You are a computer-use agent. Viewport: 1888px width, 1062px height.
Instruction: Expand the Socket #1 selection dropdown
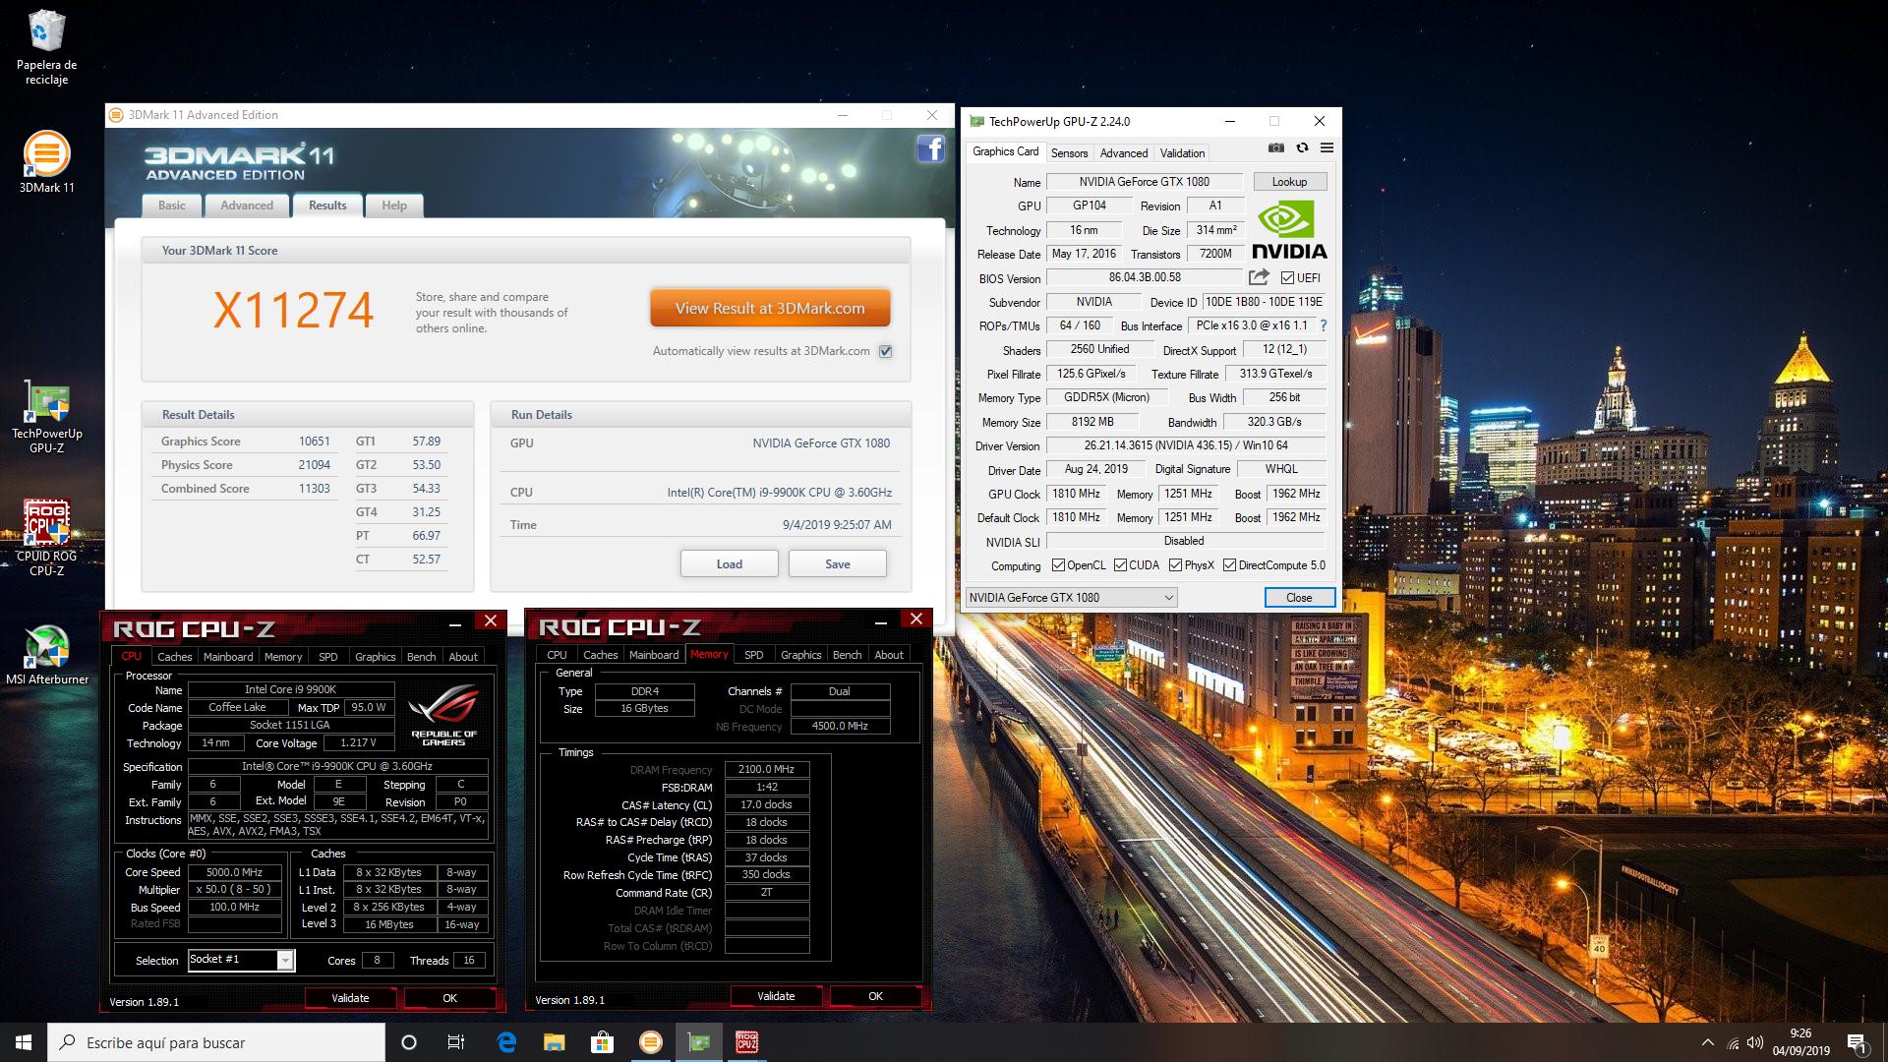[284, 961]
